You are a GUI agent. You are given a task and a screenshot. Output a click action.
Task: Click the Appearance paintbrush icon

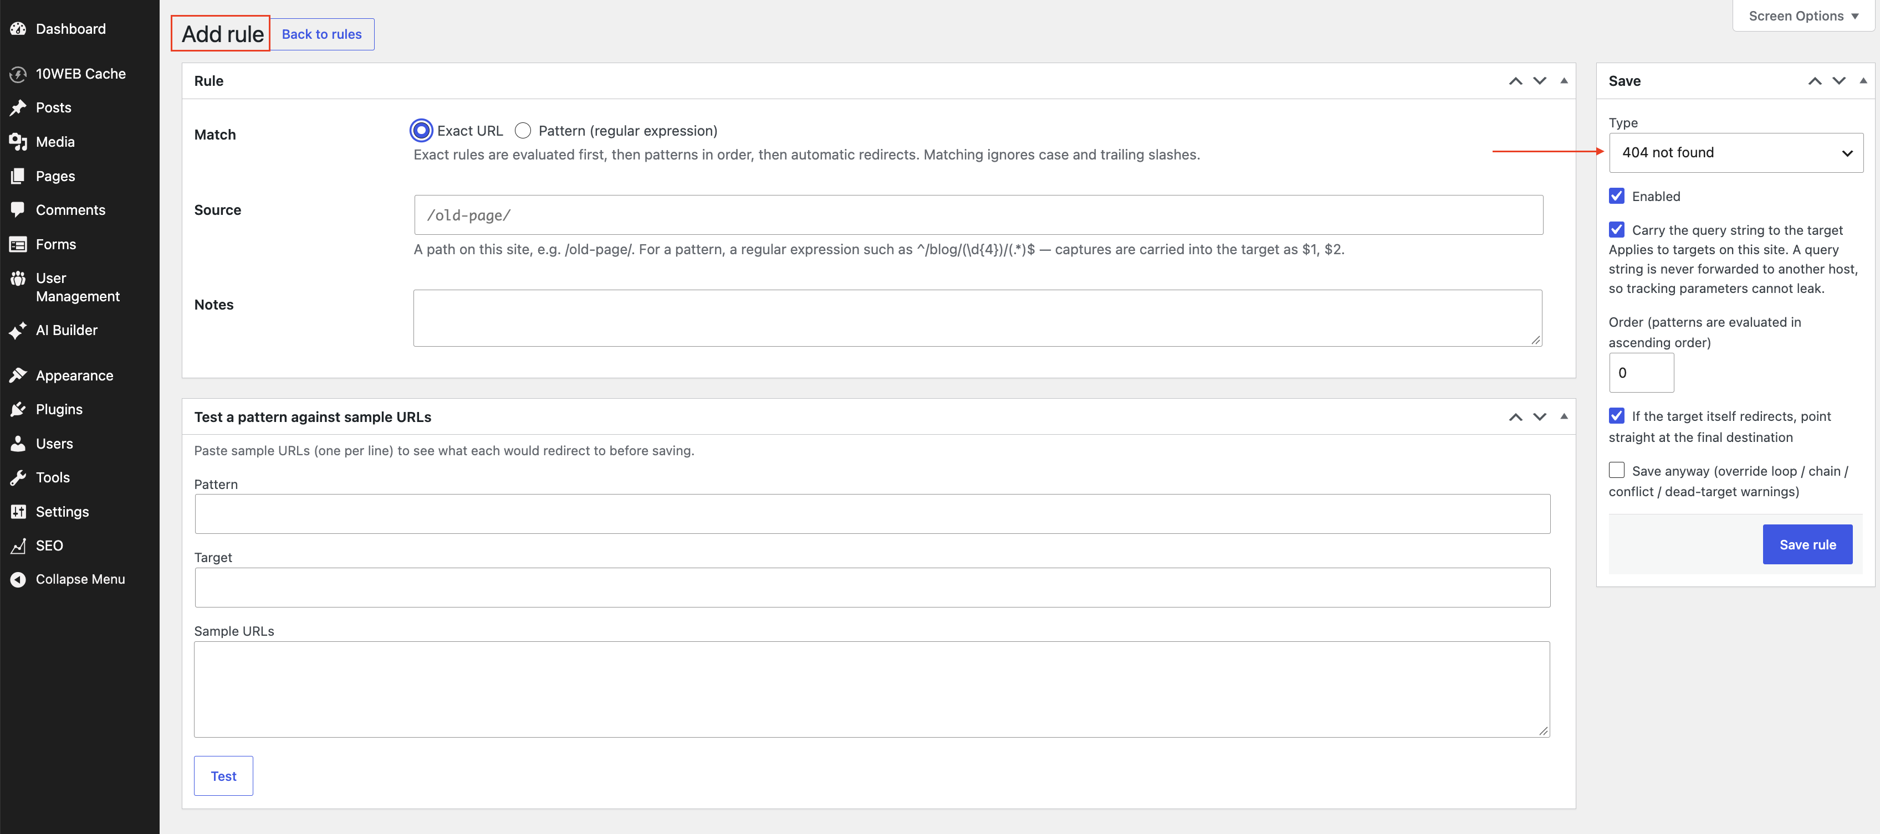[x=18, y=375]
